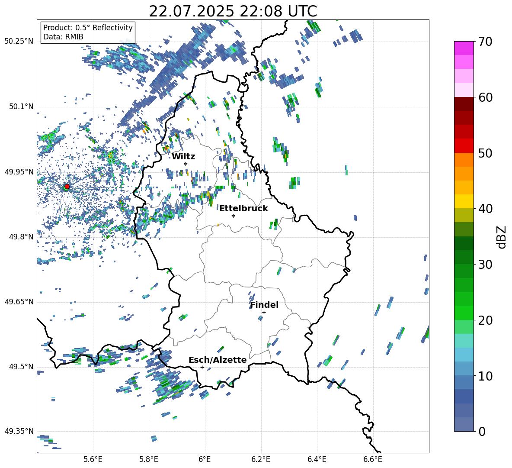This screenshot has height=468, width=512.
Task: Click the Findel city label
Action: pos(264,305)
